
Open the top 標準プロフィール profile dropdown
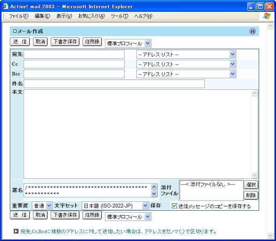(128, 43)
